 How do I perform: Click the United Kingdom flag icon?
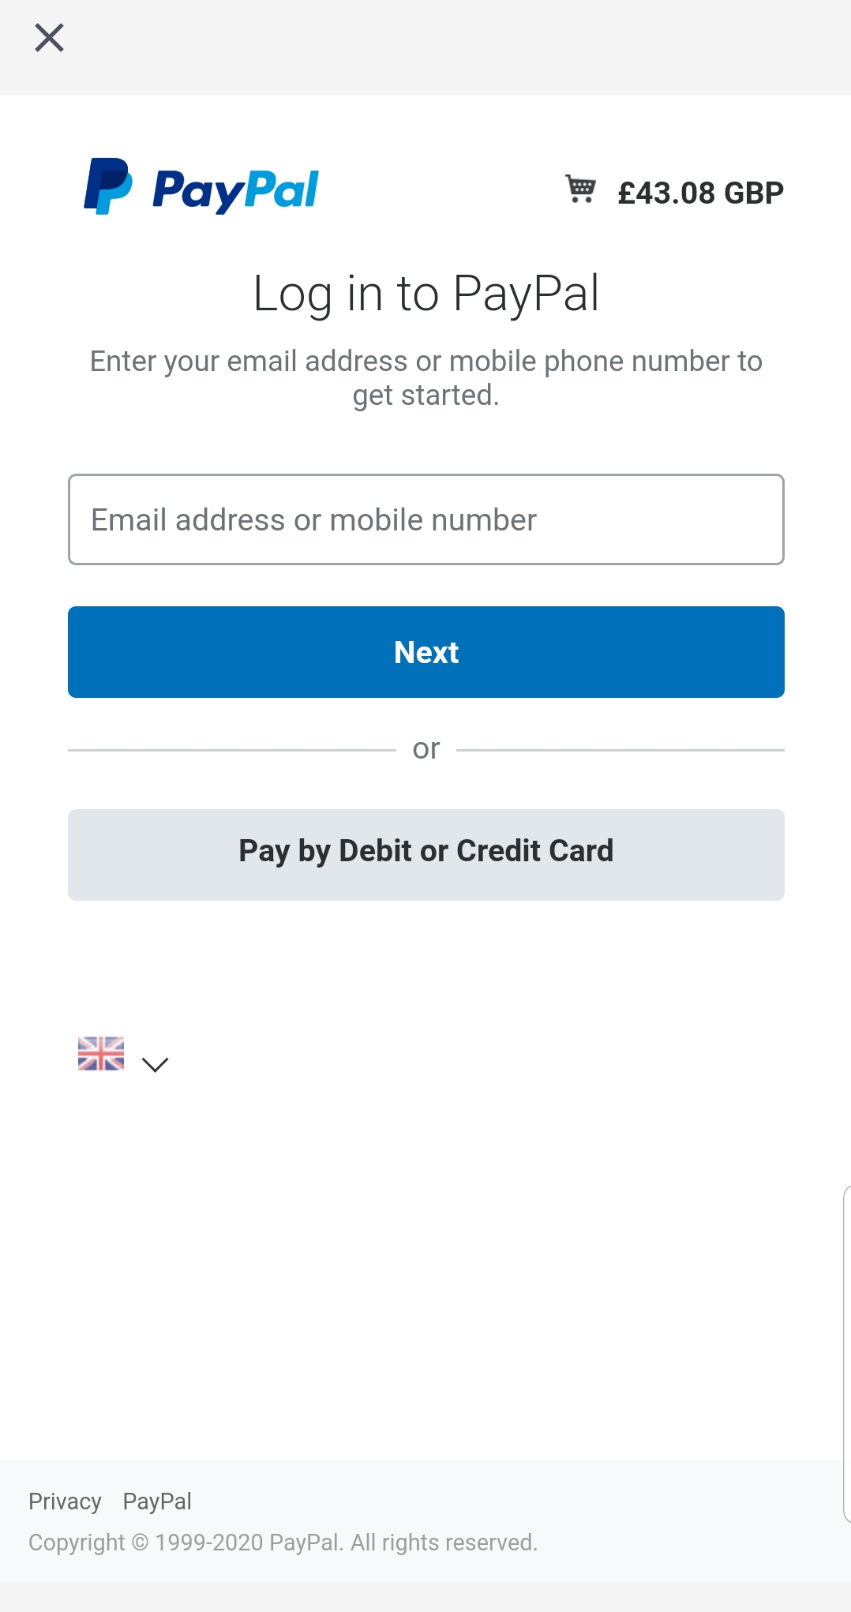click(101, 1053)
